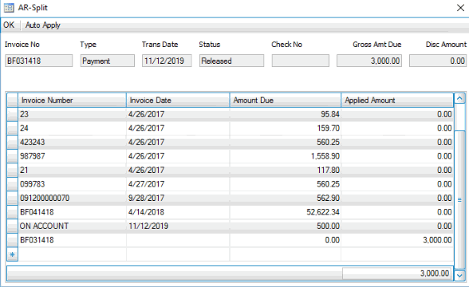Click invoice date 9/28/2017
Viewport: 469px width, 287px height.
178,199
